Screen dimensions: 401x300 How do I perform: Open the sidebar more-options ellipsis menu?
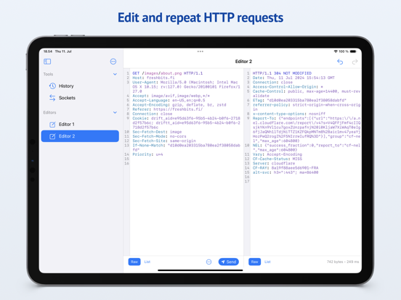[113, 62]
